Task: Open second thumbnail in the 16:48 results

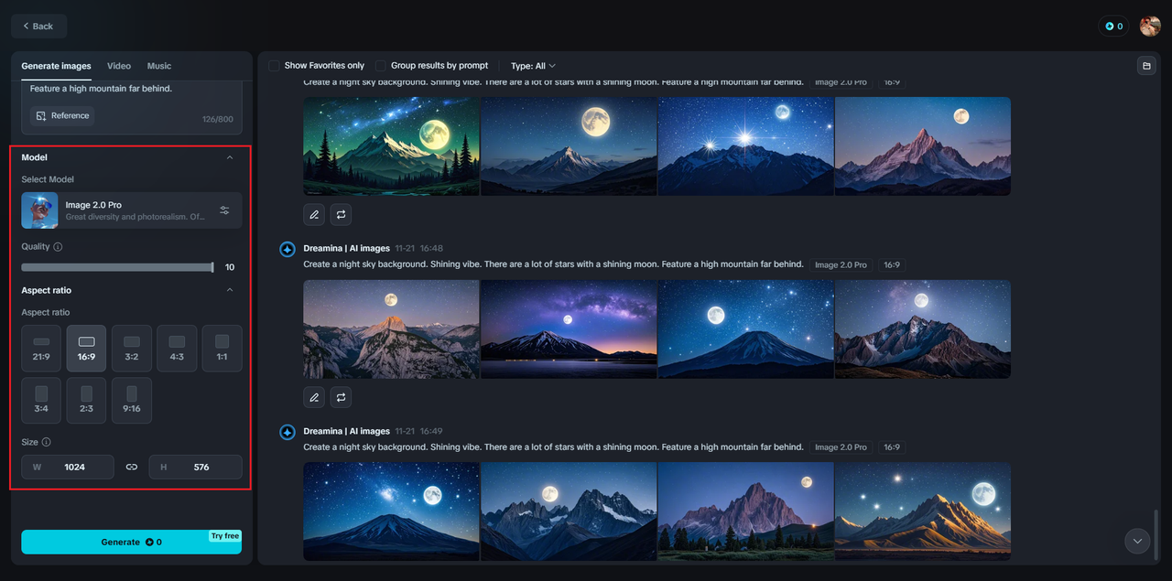Action: click(x=569, y=329)
